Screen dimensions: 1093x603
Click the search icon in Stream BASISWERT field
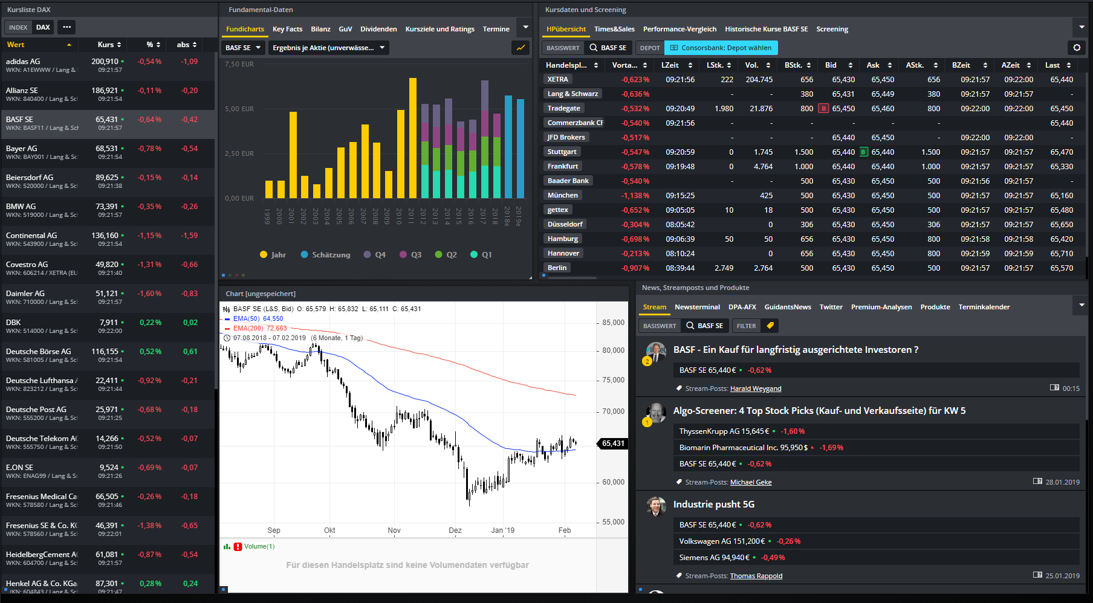(x=690, y=326)
